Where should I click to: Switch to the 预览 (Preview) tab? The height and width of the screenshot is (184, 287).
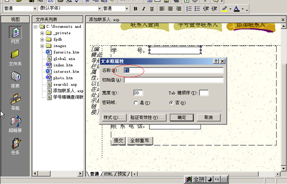click(122, 174)
